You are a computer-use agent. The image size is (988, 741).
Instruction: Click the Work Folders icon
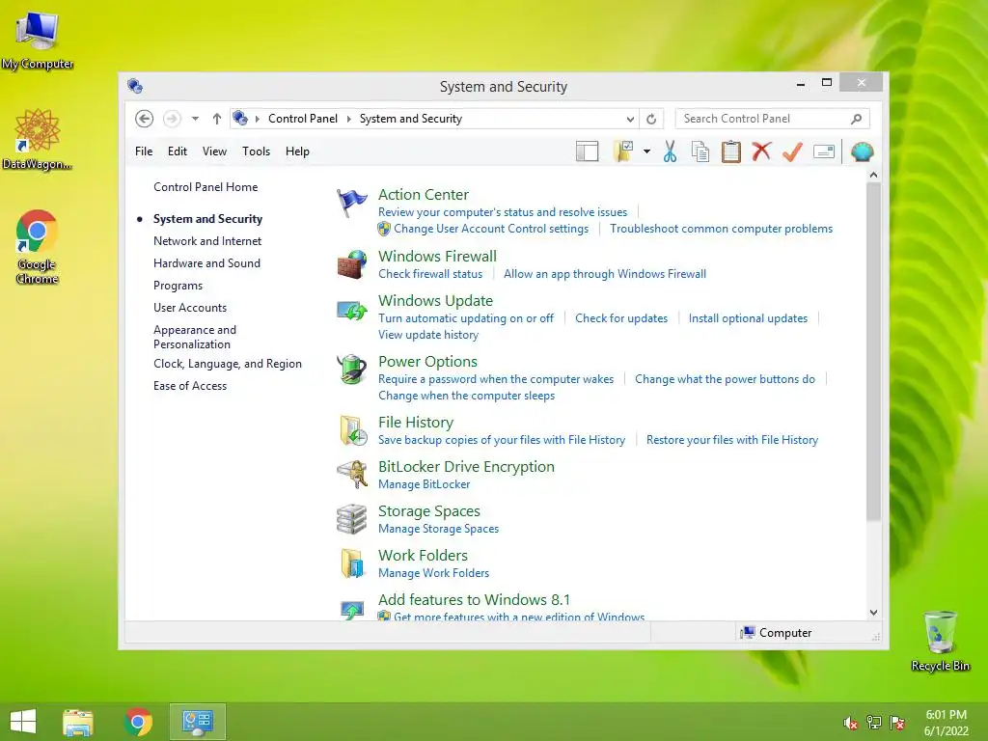(352, 563)
